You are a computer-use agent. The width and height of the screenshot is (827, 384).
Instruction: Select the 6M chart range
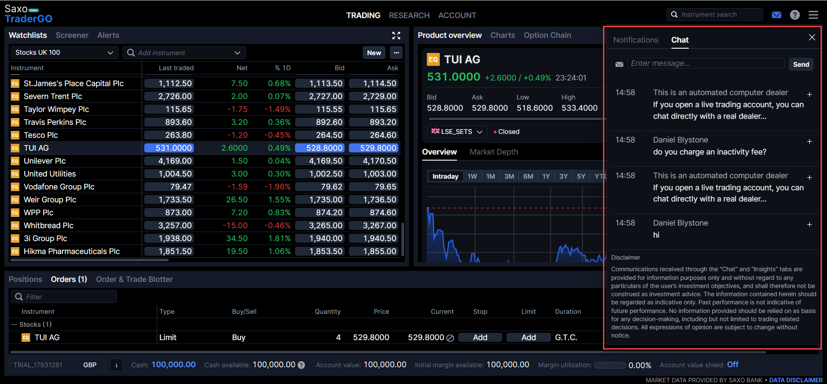point(528,177)
